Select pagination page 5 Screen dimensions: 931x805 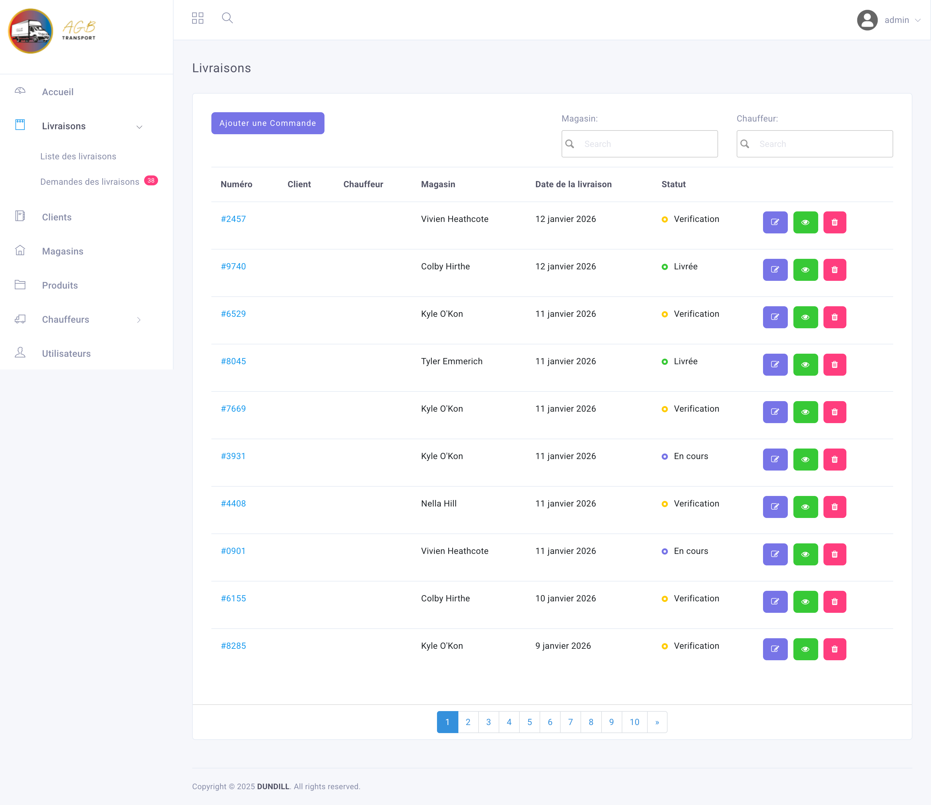click(x=529, y=722)
